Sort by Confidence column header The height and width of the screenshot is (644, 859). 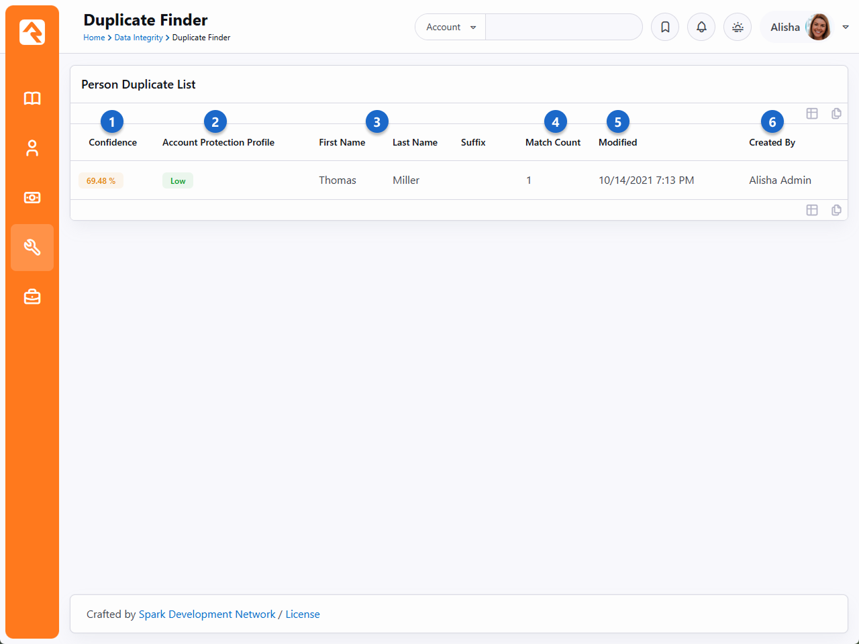pos(113,142)
